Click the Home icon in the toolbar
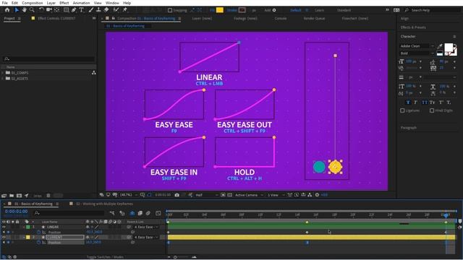Image resolution: width=463 pixels, height=260 pixels. coord(7,10)
